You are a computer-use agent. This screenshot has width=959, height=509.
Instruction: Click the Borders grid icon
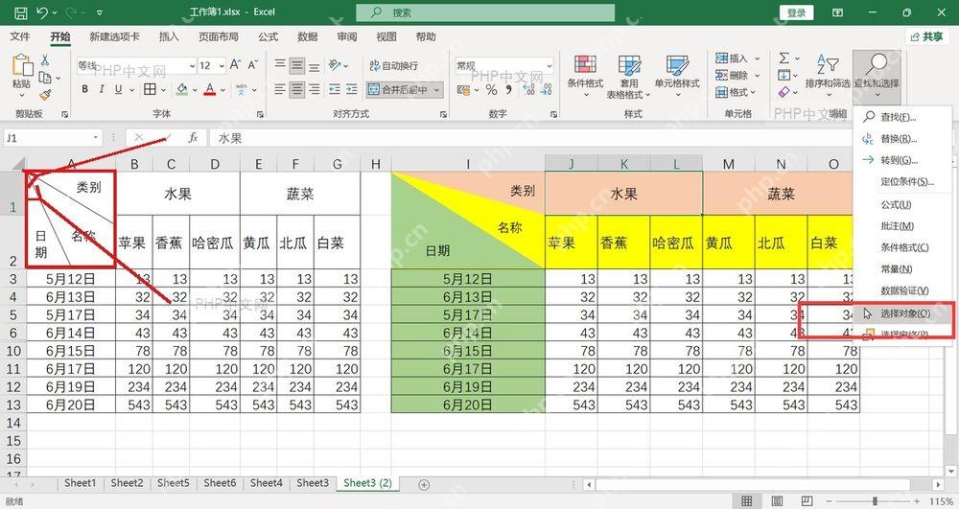coord(150,89)
